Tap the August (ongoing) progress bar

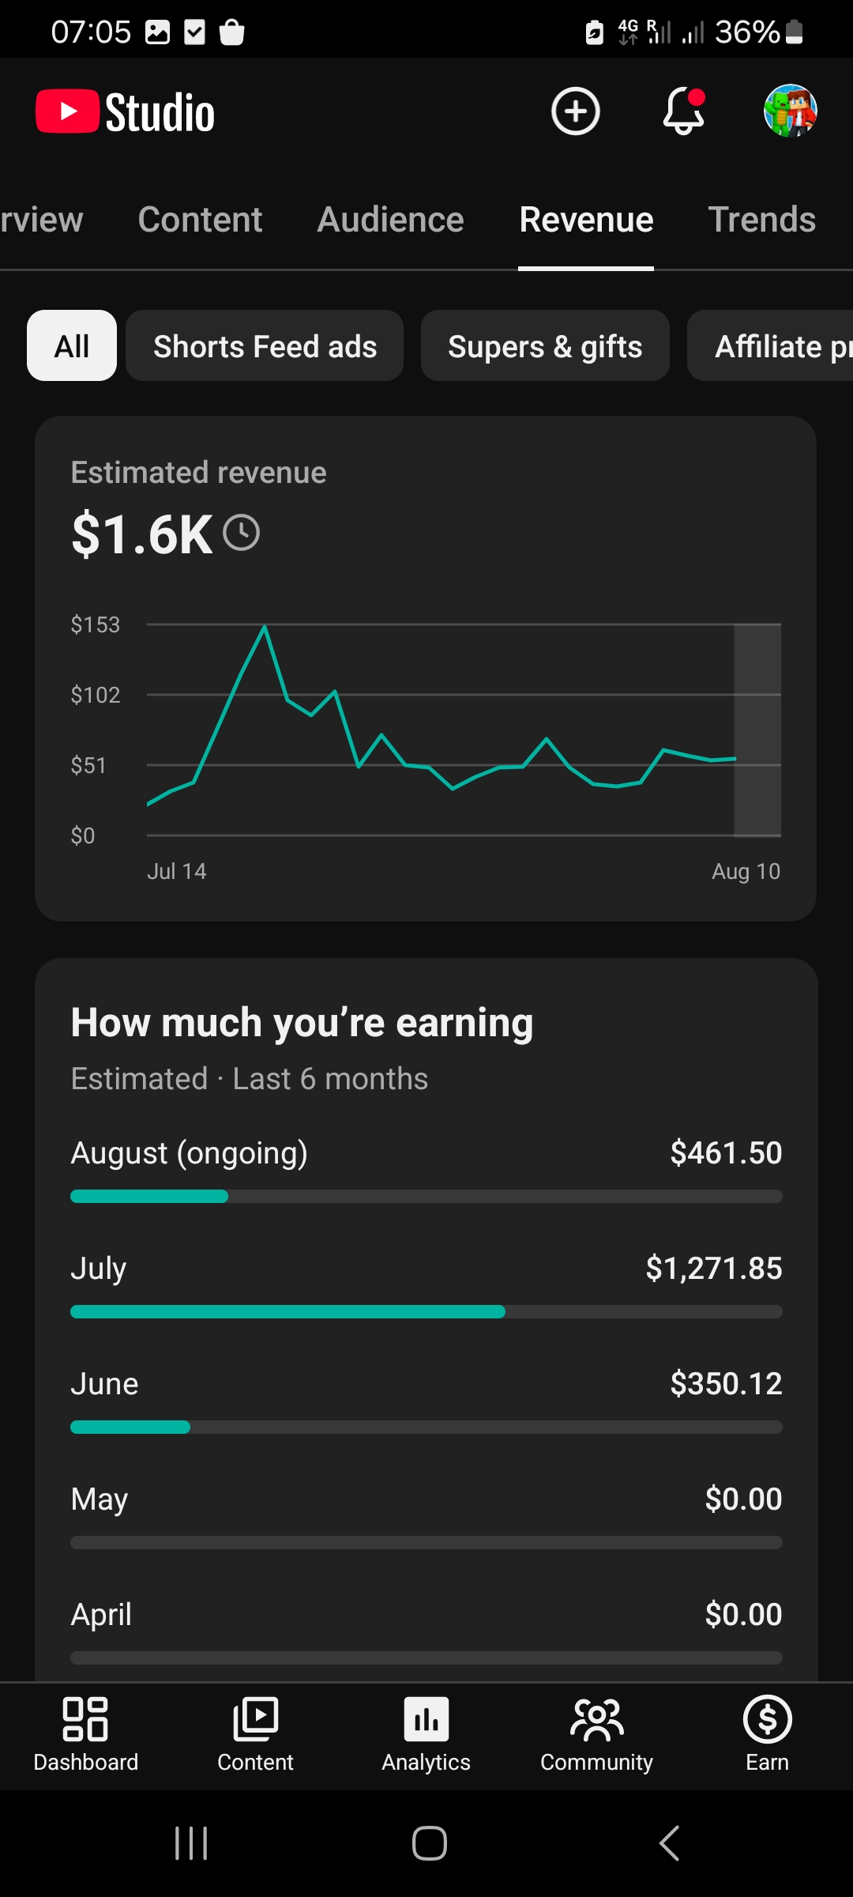click(426, 1196)
